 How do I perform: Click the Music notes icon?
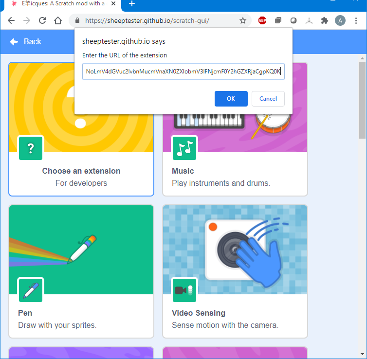pos(184,148)
